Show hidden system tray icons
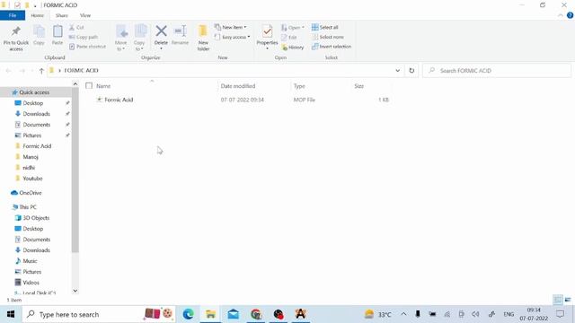 click(x=403, y=314)
